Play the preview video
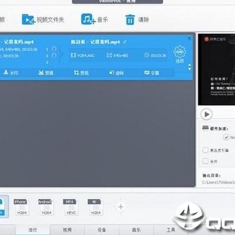The width and height of the screenshot is (235, 235). (x=206, y=114)
